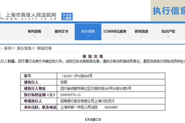Click the 上海市高级人民法院网 logo

coord(31,15)
